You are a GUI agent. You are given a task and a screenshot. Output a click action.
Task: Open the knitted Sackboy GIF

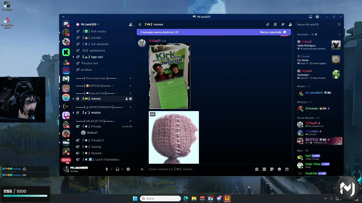pos(174,137)
